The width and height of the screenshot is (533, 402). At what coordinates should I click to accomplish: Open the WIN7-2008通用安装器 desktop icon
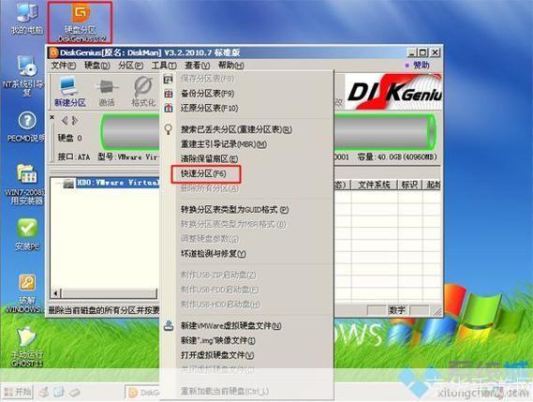[26, 185]
